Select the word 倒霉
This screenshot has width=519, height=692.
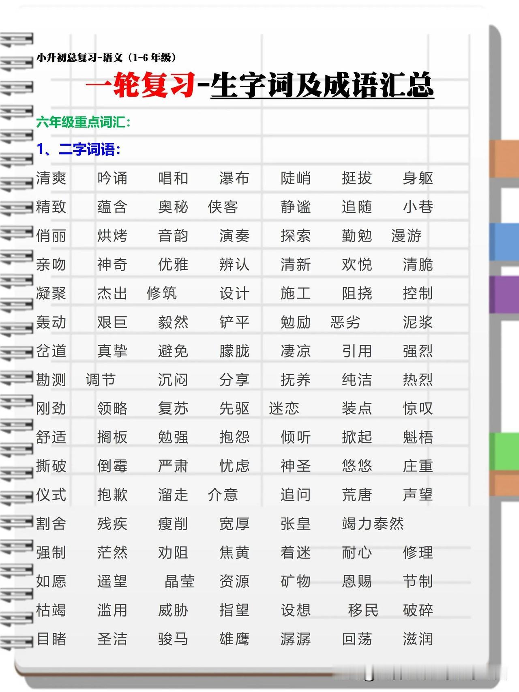point(112,466)
